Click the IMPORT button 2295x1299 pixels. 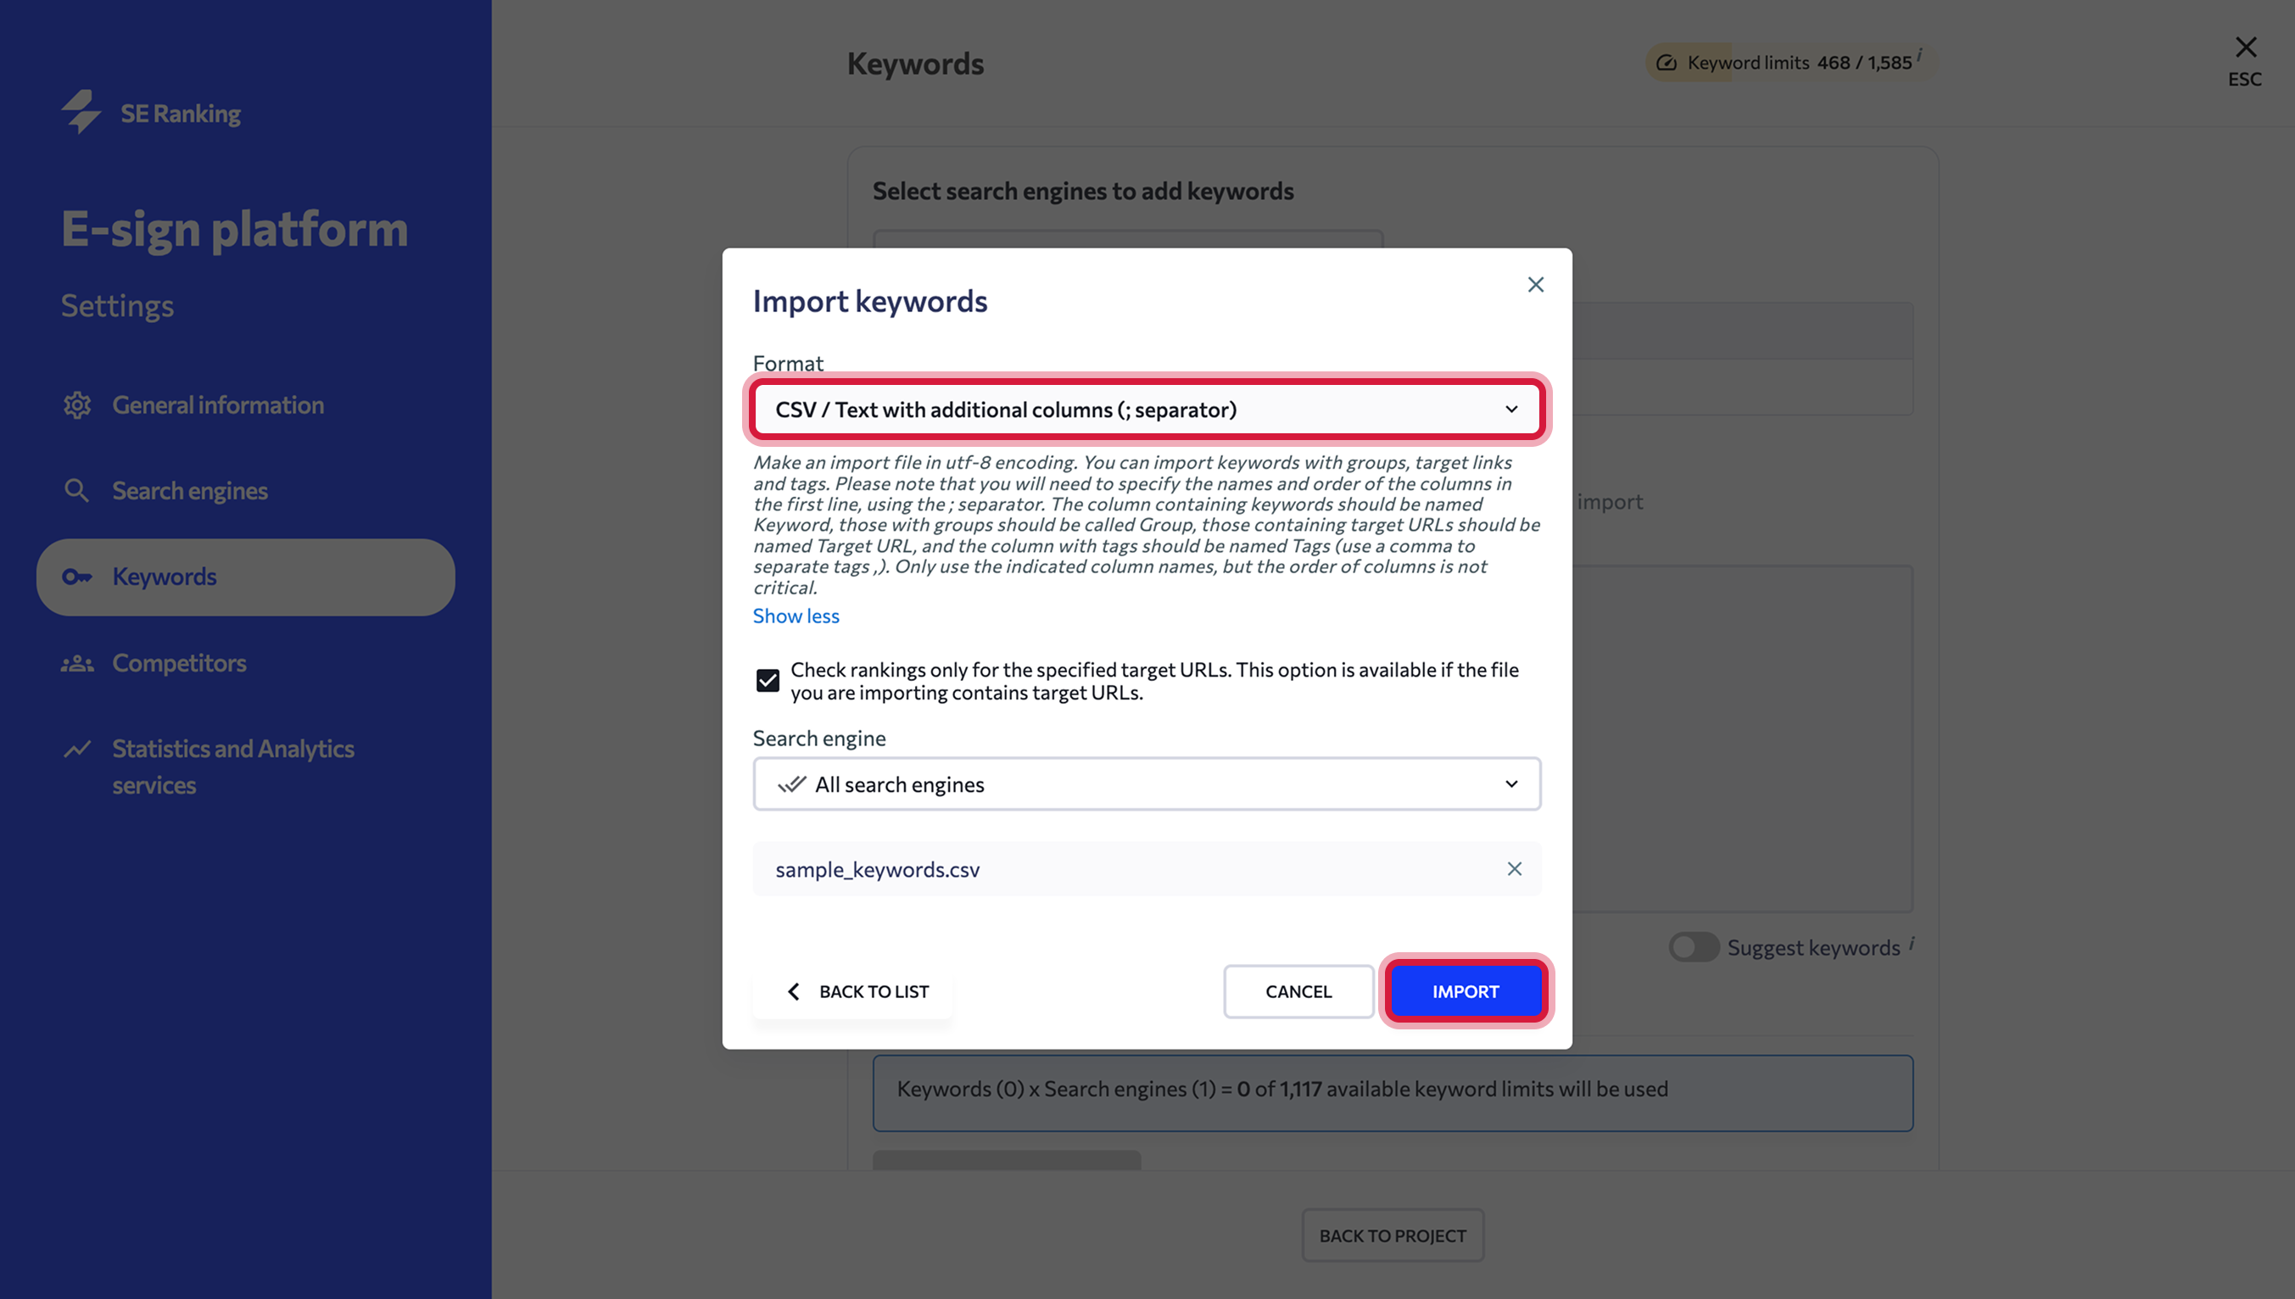click(1466, 991)
